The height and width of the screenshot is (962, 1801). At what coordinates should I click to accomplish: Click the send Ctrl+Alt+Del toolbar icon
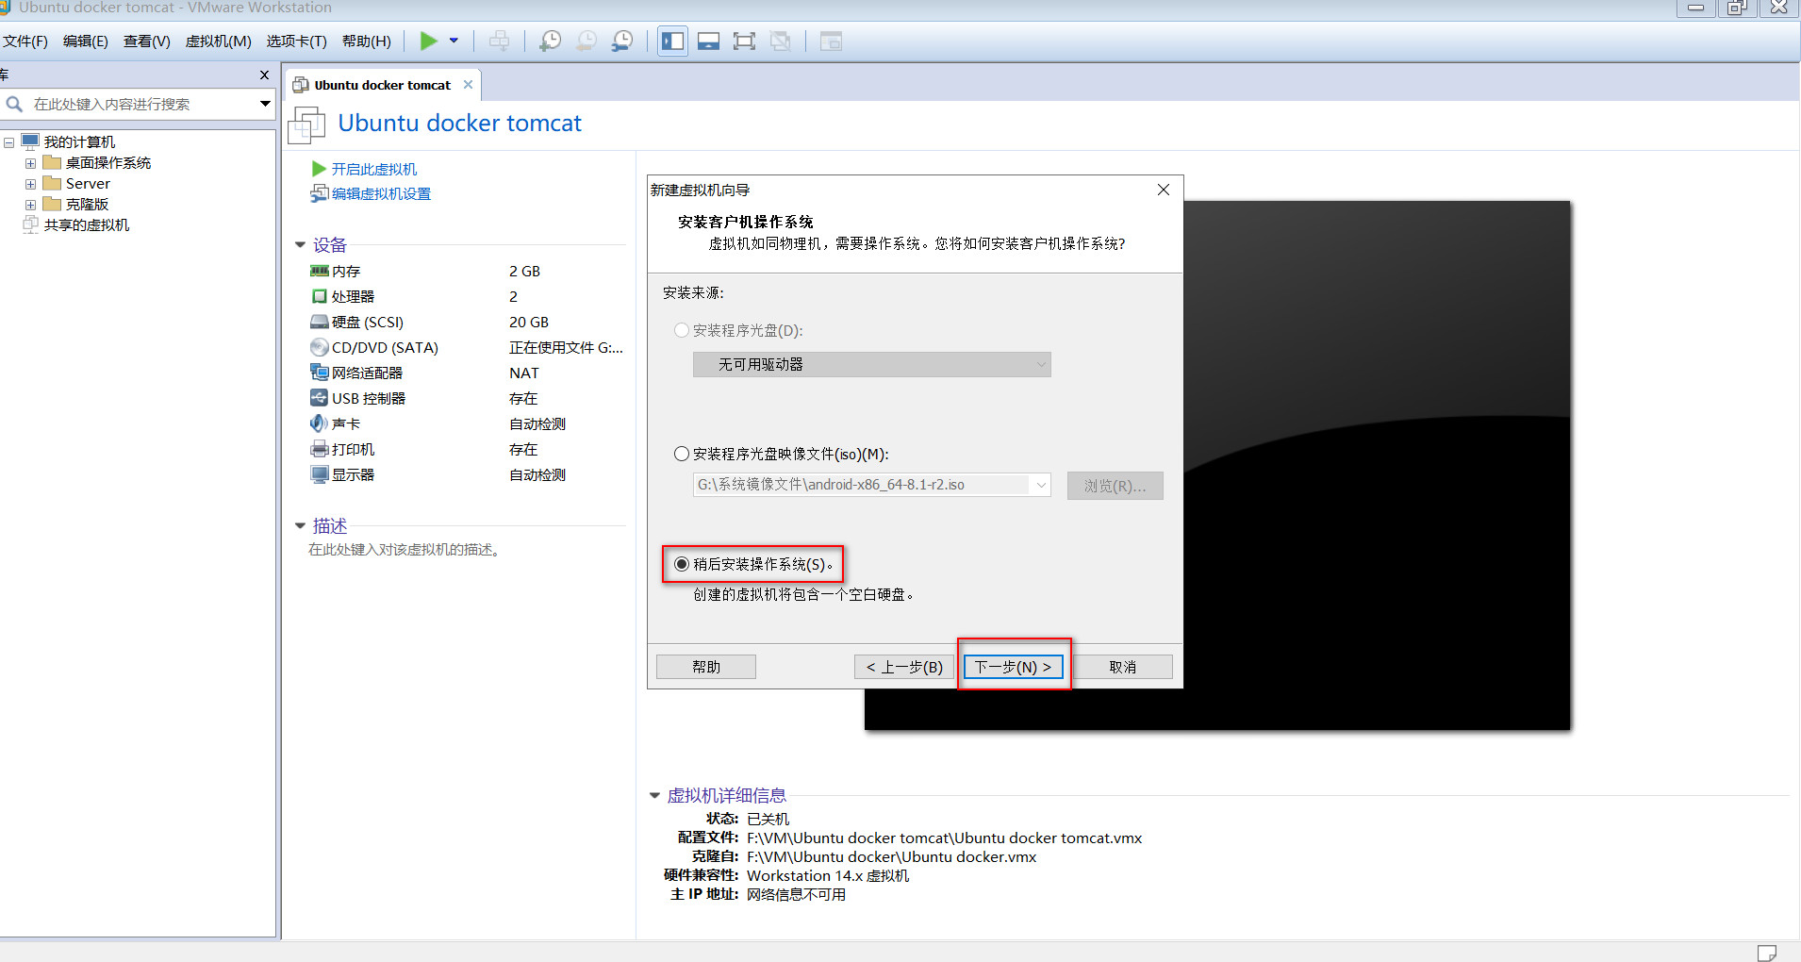pos(500,41)
